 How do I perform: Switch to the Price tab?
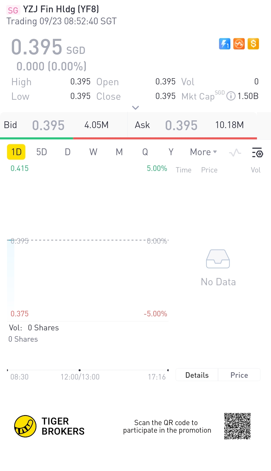click(x=239, y=375)
